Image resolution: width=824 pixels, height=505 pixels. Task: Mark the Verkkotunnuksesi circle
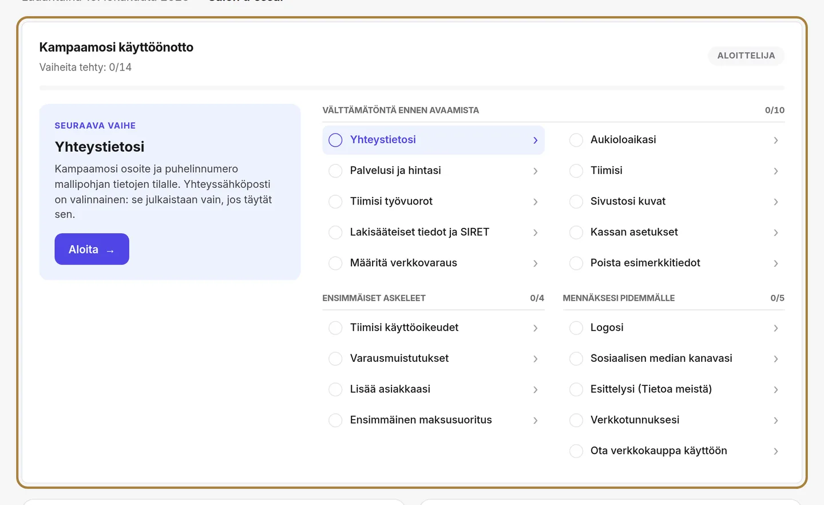[576, 420]
